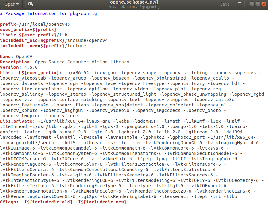Click the new document icon

click(x=30, y=4)
